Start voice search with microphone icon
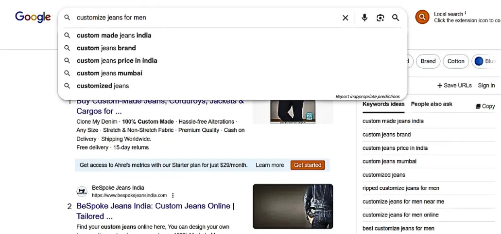This screenshot has height=234, width=501. 364,18
